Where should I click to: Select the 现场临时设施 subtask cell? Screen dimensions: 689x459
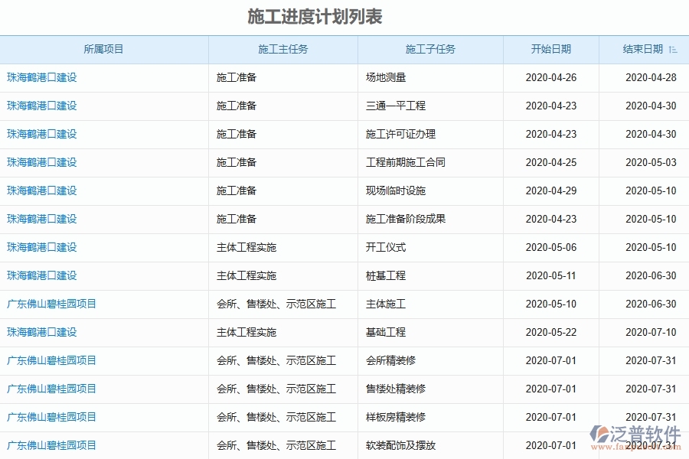pos(394,190)
